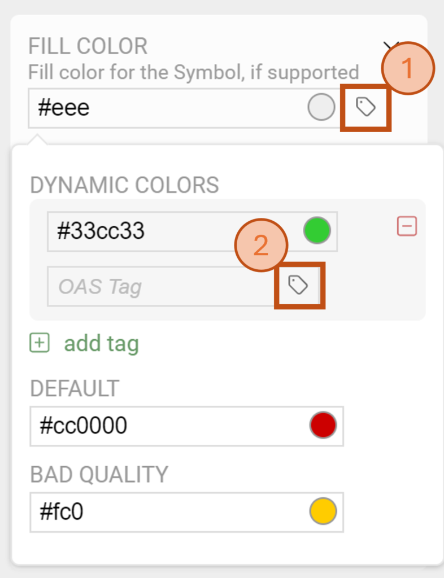Click the plus icon beside add tag

pos(40,343)
